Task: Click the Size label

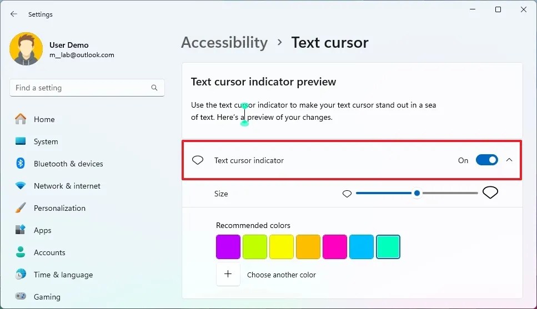Action: (x=221, y=194)
